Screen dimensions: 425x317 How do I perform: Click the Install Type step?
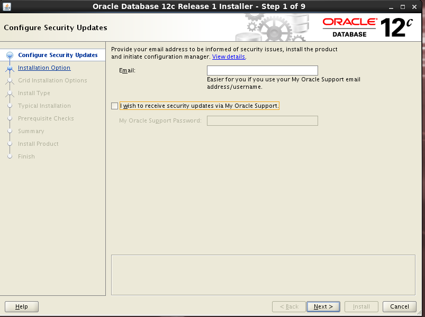[x=34, y=93]
